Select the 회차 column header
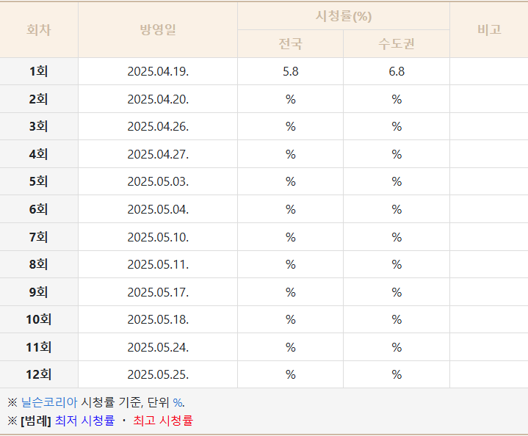Image resolution: width=528 pixels, height=436 pixels. pos(39,29)
